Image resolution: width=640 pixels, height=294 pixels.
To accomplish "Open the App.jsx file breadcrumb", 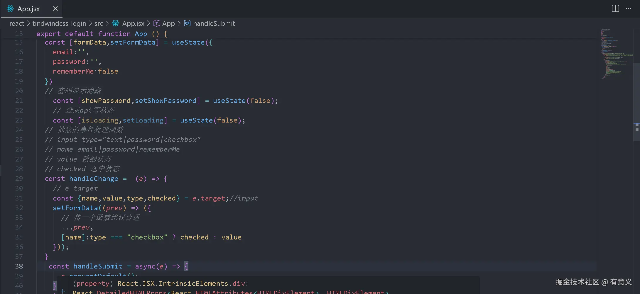I will [x=133, y=23].
